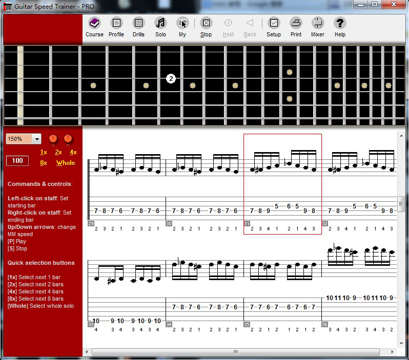Click '[Whole] Select whole solo' text
Image resolution: width=409 pixels, height=360 pixels.
[x=40, y=306]
